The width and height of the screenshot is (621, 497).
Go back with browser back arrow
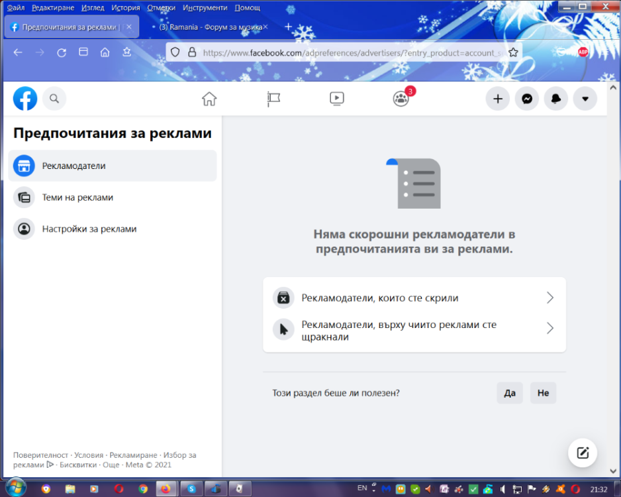click(18, 52)
